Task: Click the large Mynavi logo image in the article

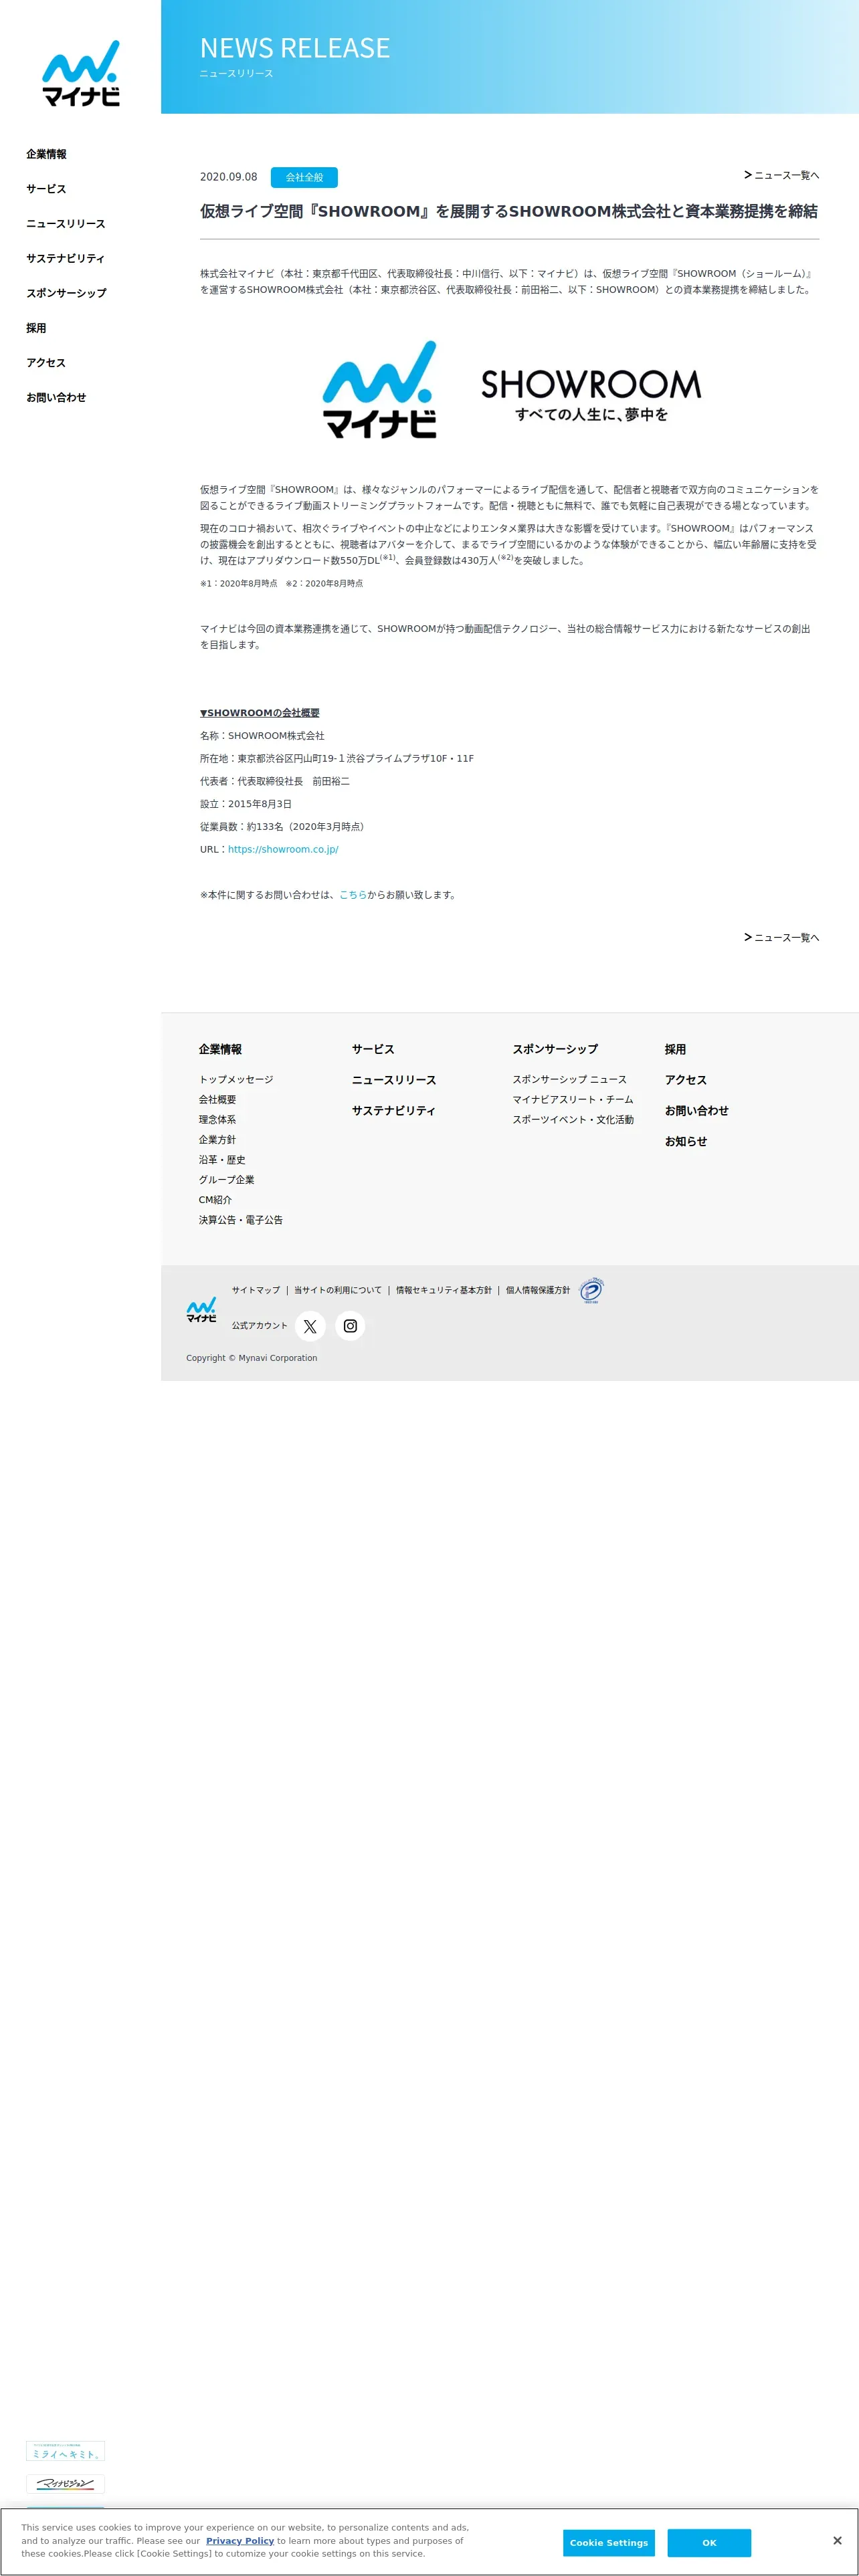Action: 380,389
